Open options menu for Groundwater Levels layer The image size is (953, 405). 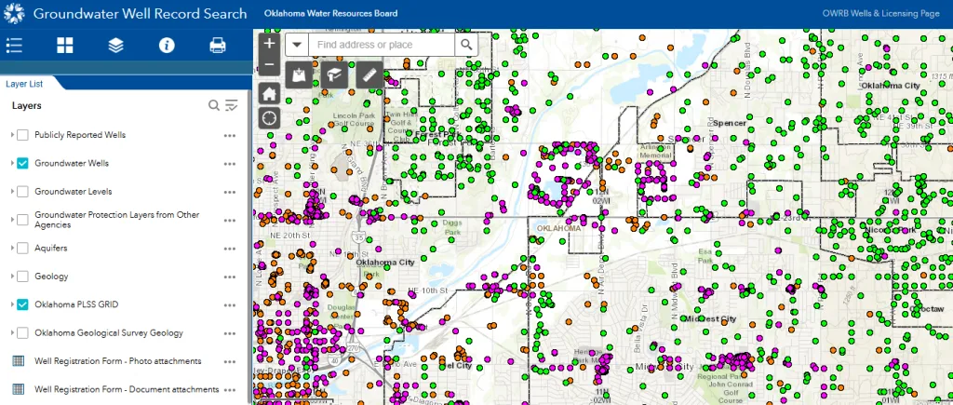[x=229, y=192]
